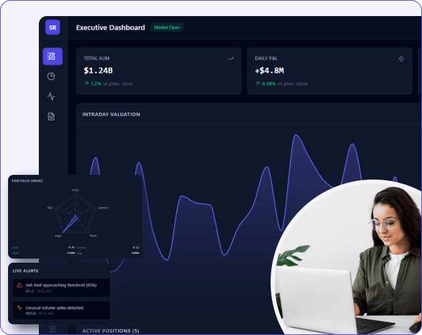422x335 pixels.
Task: Click the ACTIVE POSITIONS (5) heading
Action: point(111,331)
